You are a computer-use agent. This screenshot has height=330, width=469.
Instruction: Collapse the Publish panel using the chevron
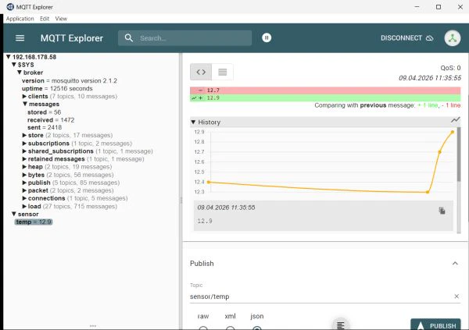click(456, 264)
